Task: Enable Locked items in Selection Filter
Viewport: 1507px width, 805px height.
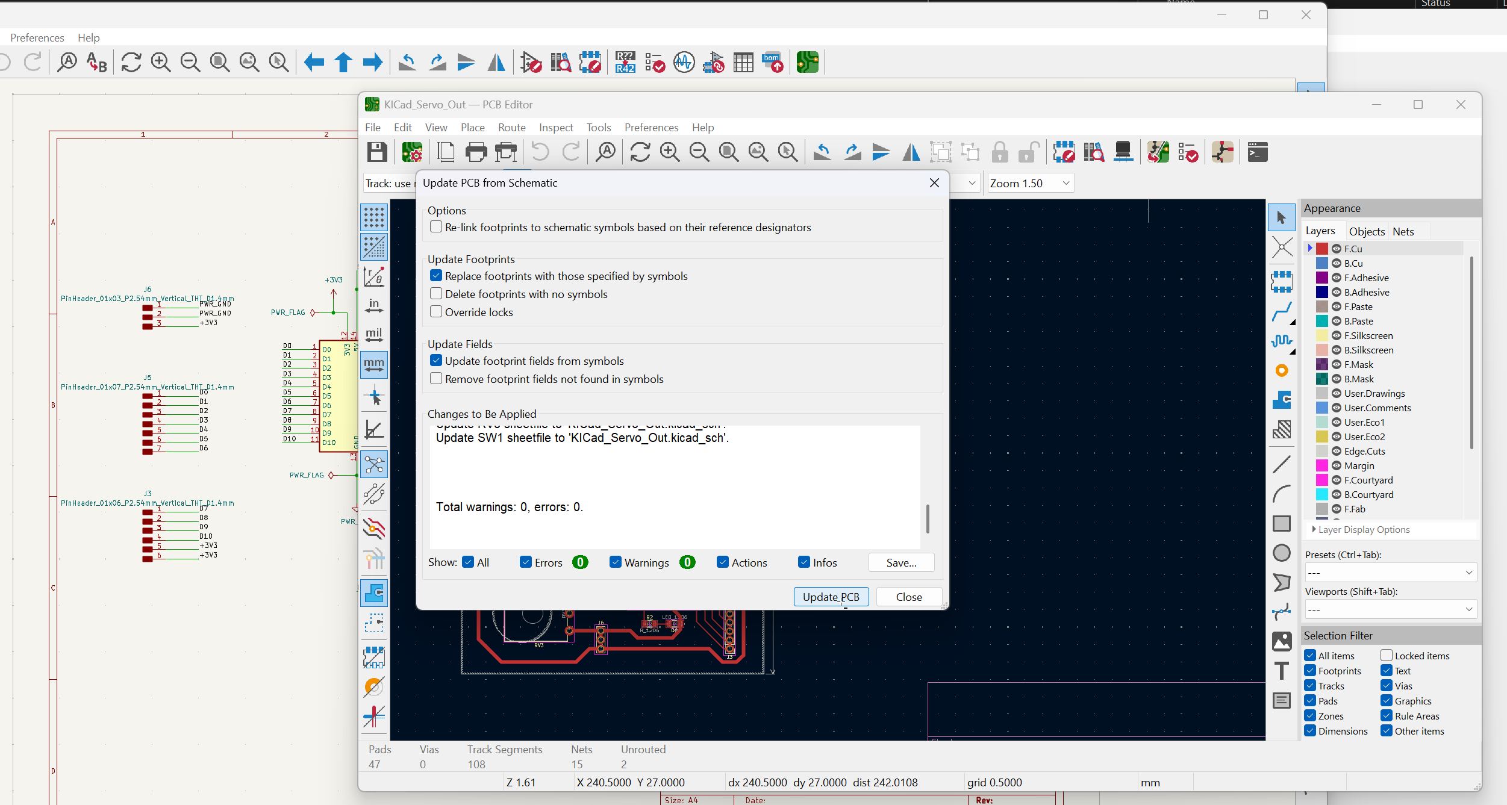Action: 1387,655
